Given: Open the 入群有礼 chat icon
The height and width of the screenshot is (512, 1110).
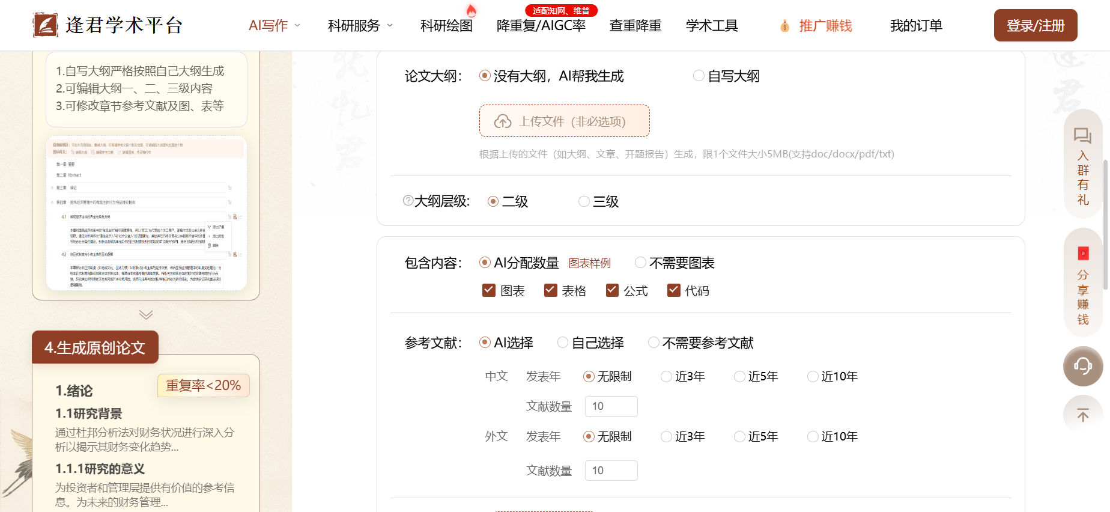Looking at the screenshot, I should coord(1082,136).
